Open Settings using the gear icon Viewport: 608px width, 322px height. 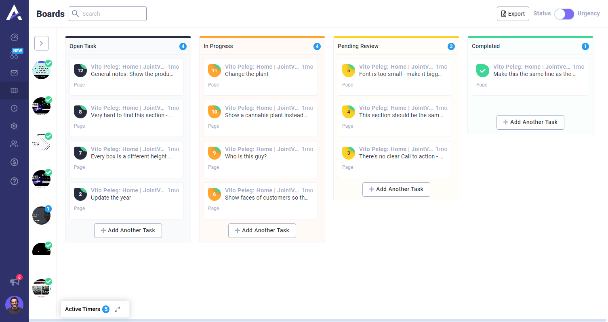(x=14, y=126)
